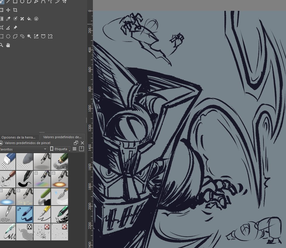This screenshot has height=248, width=286.
Task: Toggle the docker lock icon
Action: click(1, 143)
